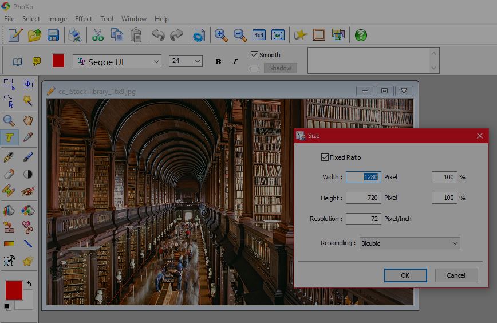Click the Save floppy disk icon
The height and width of the screenshot is (323, 497).
(x=53, y=35)
